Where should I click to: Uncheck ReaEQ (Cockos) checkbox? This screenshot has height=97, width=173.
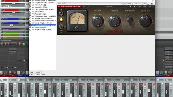click(30, 14)
